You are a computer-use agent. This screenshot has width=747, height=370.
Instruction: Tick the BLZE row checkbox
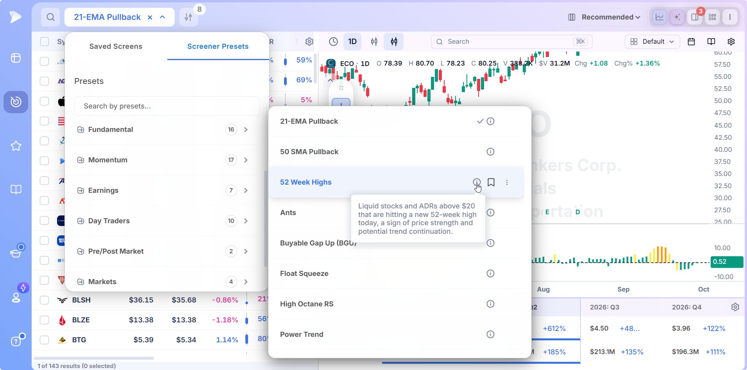click(x=45, y=320)
